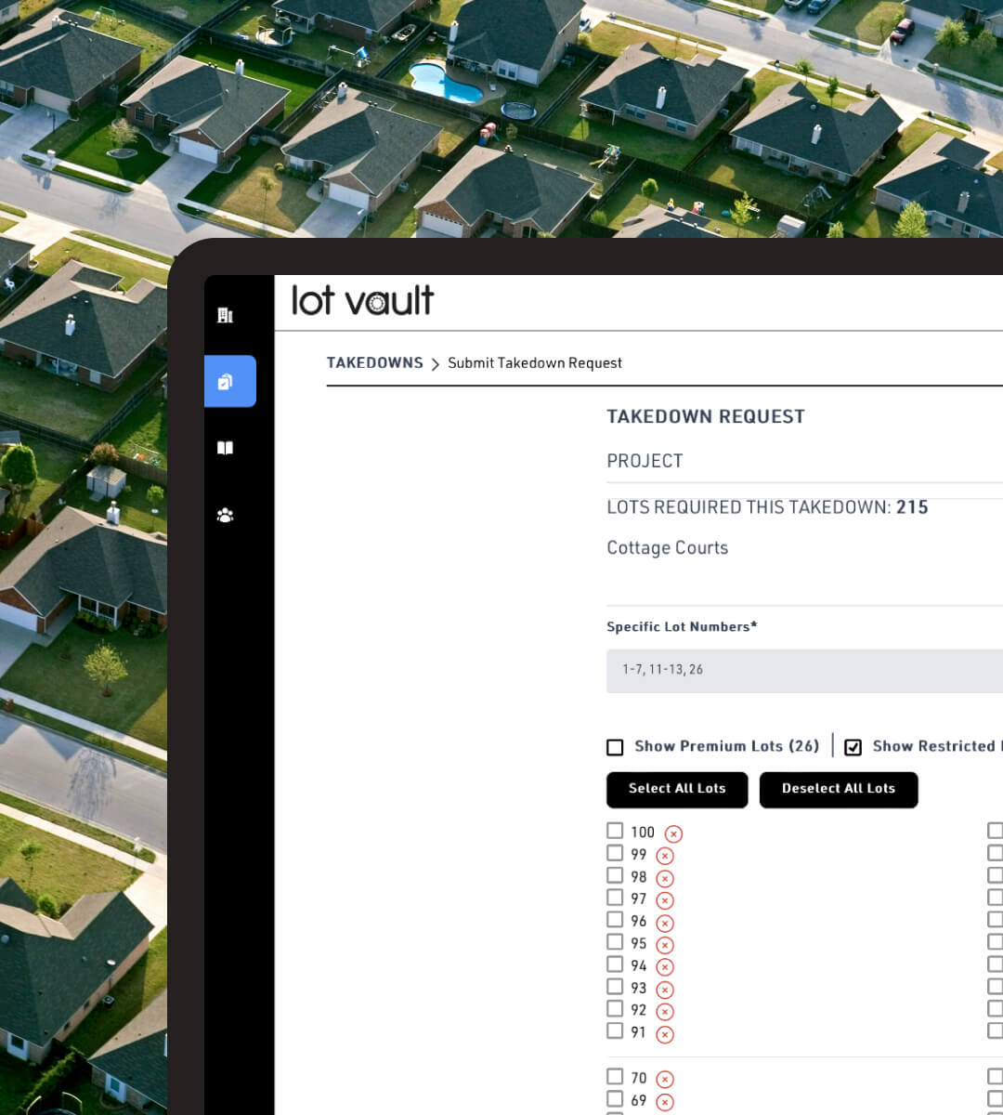
Task: Click the red restricted icon beside lot 100
Action: click(x=673, y=834)
